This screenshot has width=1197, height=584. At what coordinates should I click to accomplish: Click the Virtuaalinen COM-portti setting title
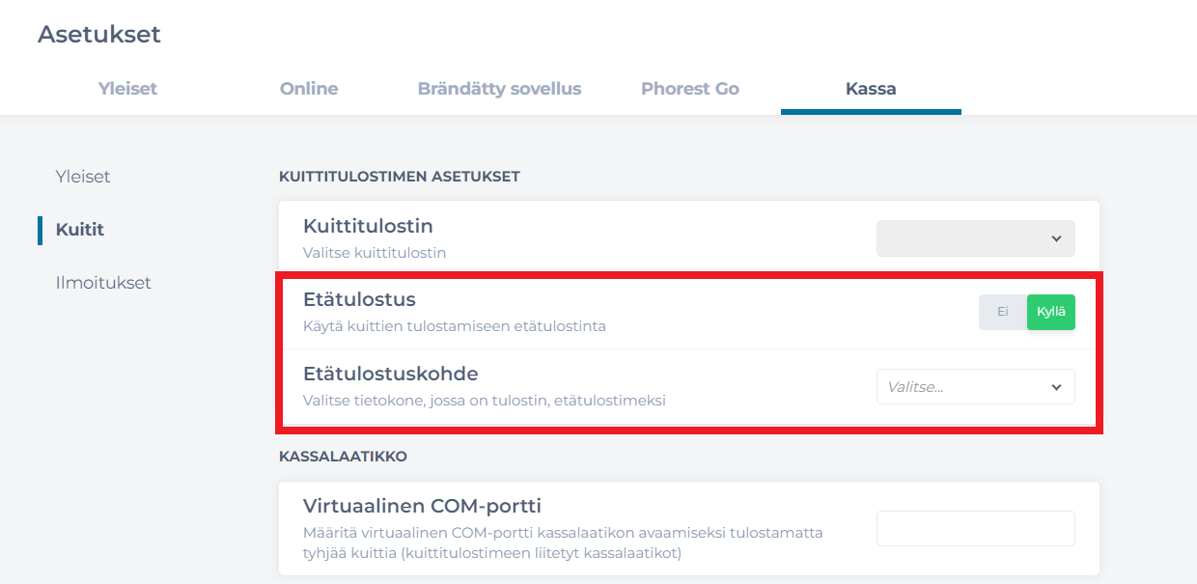(422, 506)
